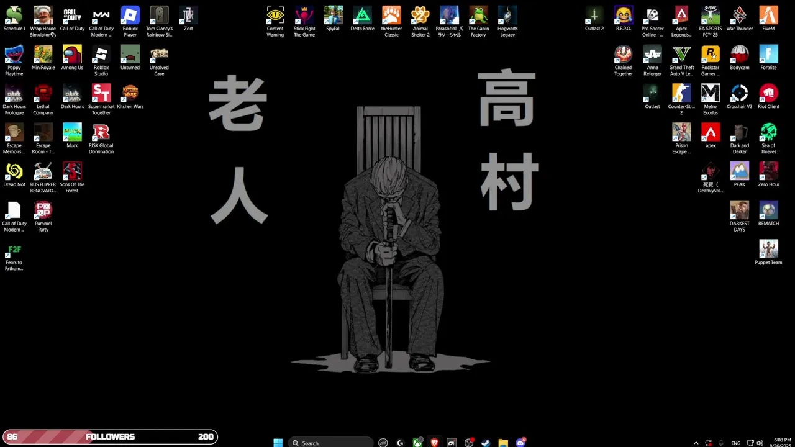Launch Among Us from the desktop
795x447 pixels.
(72, 58)
